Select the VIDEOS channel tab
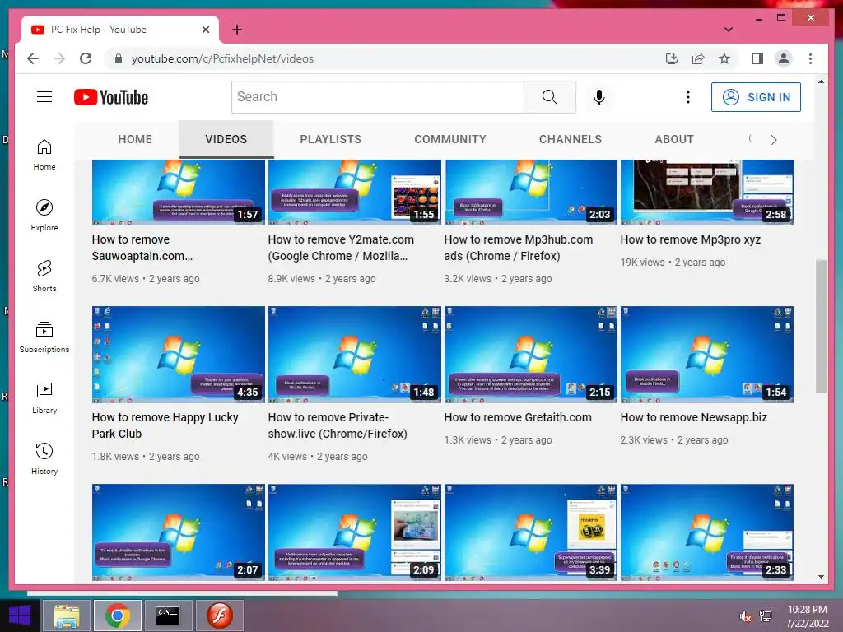Screen dimensions: 843x632 pyautogui.click(x=226, y=139)
